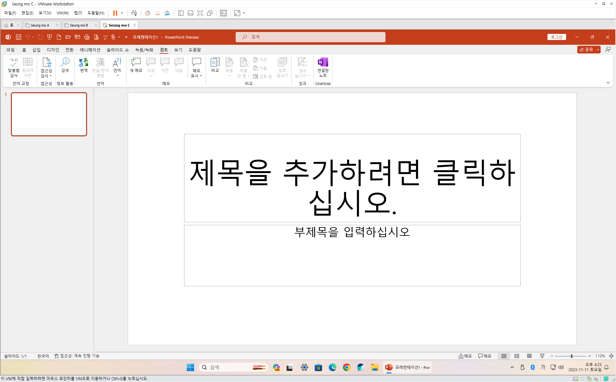Viewport: 616px width, 382px height.
Task: Adjust the zoom slider in the status bar
Action: coord(571,356)
